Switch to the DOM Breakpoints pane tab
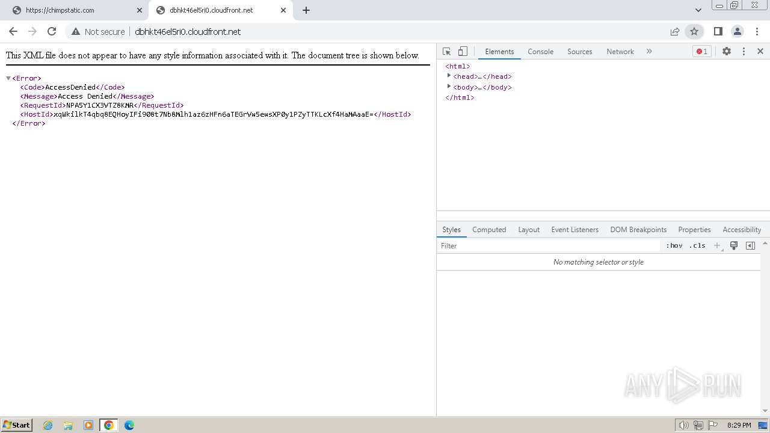This screenshot has width=770, height=433. [638, 230]
